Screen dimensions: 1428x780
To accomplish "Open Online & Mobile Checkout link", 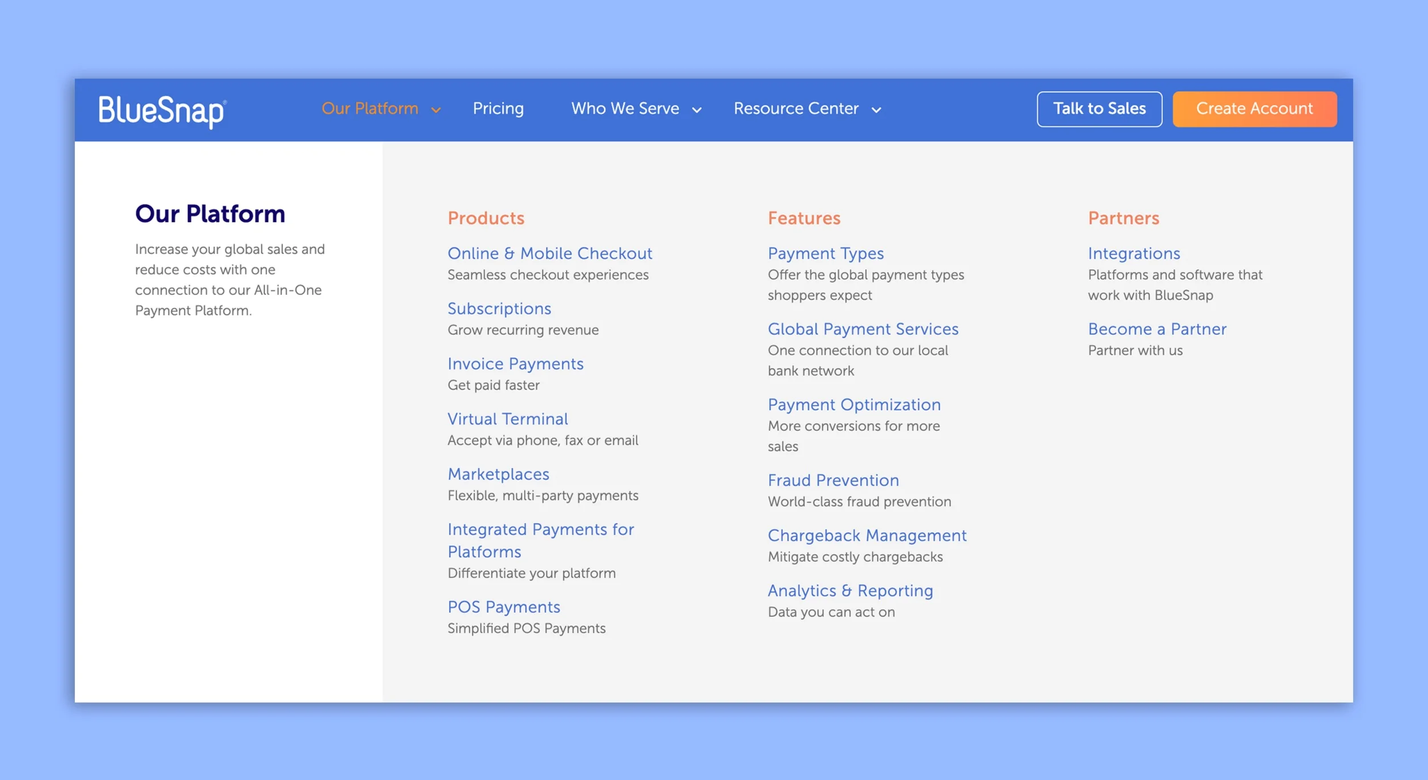I will point(549,253).
